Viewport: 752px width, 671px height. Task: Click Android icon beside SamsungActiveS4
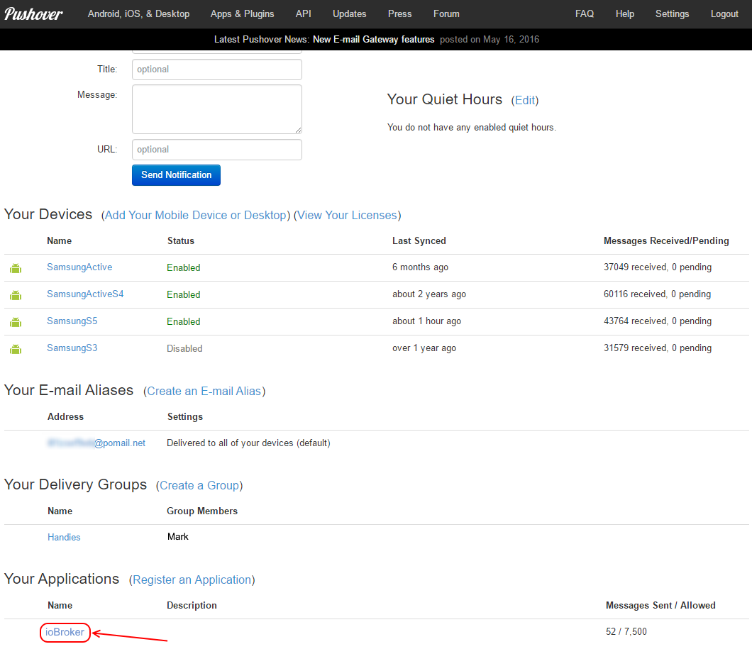click(x=16, y=295)
